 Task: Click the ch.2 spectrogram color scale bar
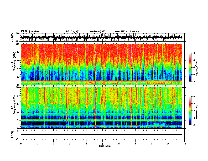pos(190,111)
